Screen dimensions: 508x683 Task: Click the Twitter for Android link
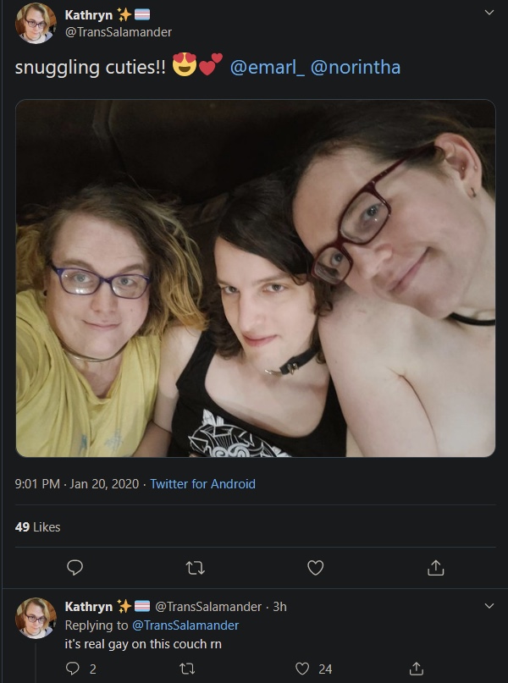[202, 484]
